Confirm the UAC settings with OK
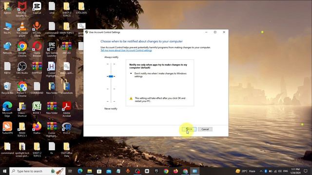The width and height of the screenshot is (312, 175). click(189, 129)
